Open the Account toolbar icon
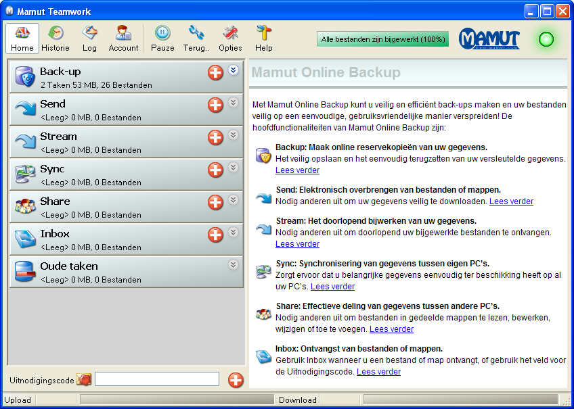The image size is (574, 409). [123, 33]
